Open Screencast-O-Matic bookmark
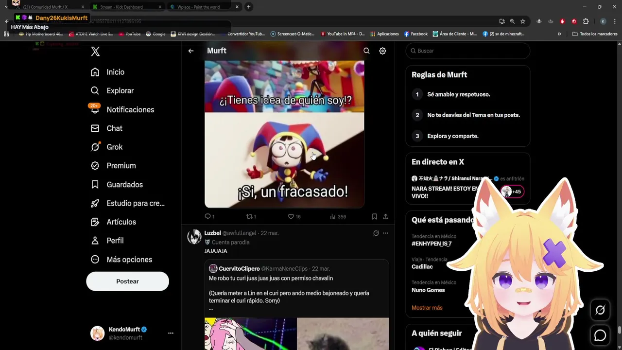The width and height of the screenshot is (622, 350). coord(293,34)
